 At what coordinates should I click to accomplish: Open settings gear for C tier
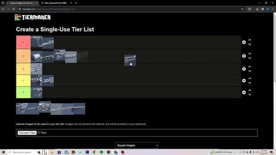pos(244,81)
